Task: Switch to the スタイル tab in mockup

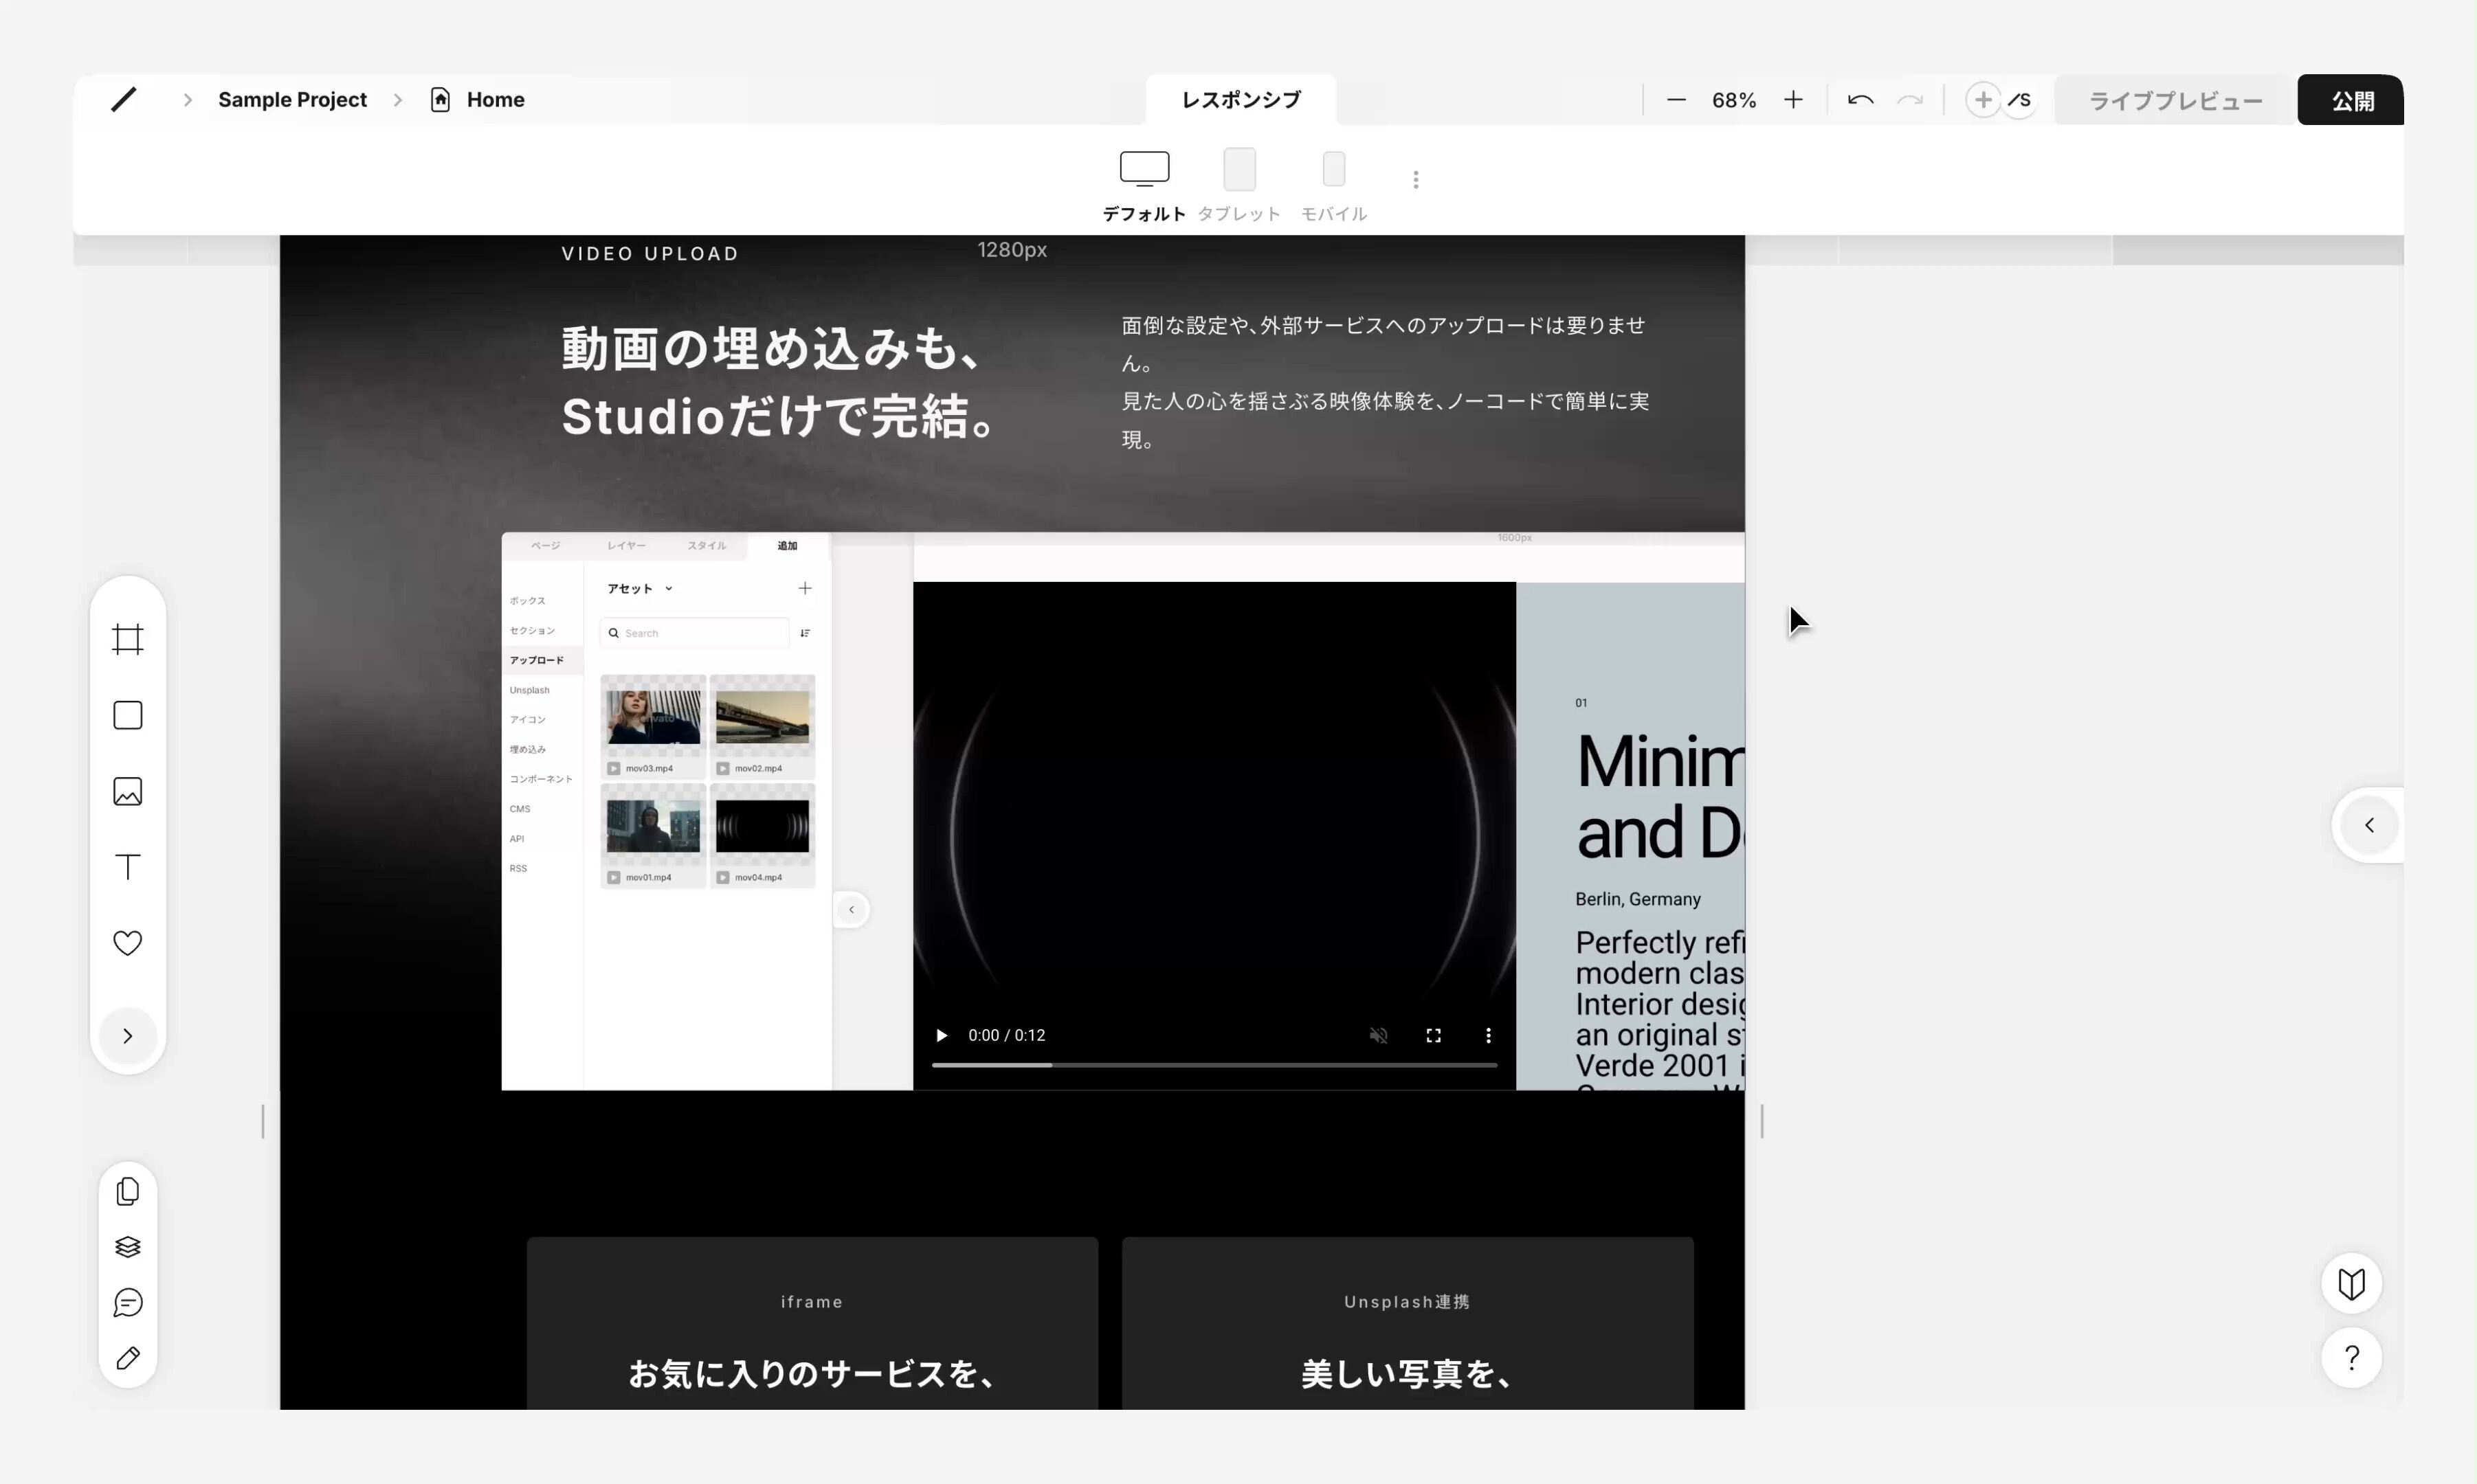Action: [x=707, y=546]
